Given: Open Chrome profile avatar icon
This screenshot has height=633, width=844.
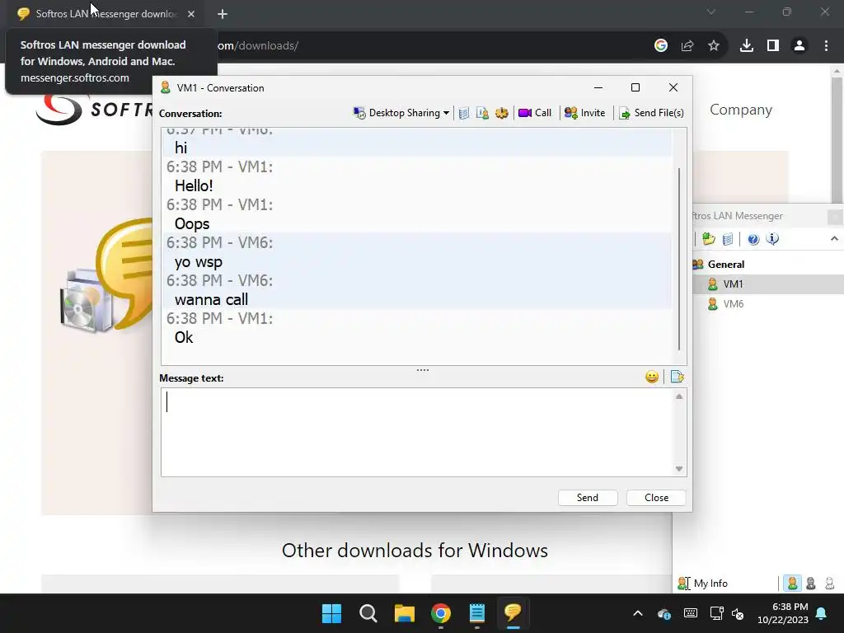Looking at the screenshot, I should click(x=799, y=46).
